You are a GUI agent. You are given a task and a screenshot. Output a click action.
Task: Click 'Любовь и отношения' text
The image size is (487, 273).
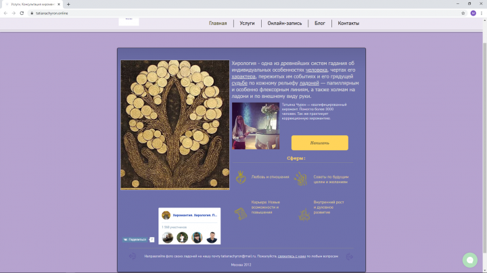click(270, 177)
